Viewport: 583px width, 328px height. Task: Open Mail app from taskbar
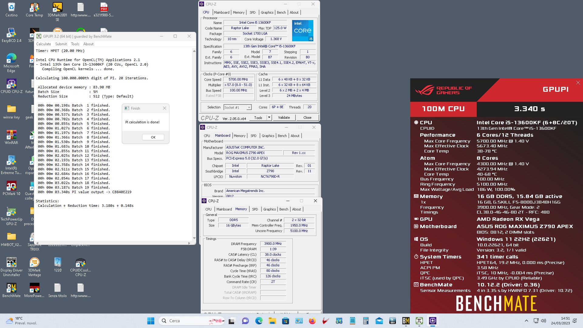(379, 321)
